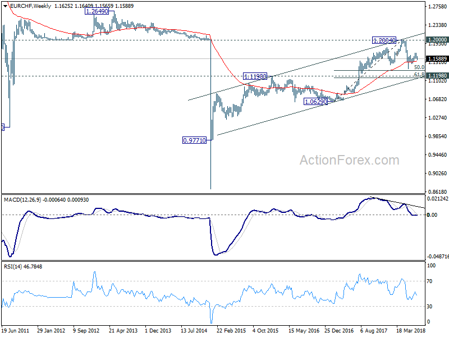
Task: Click the 9 Sep 2012 date label
Action: pyautogui.click(x=86, y=331)
